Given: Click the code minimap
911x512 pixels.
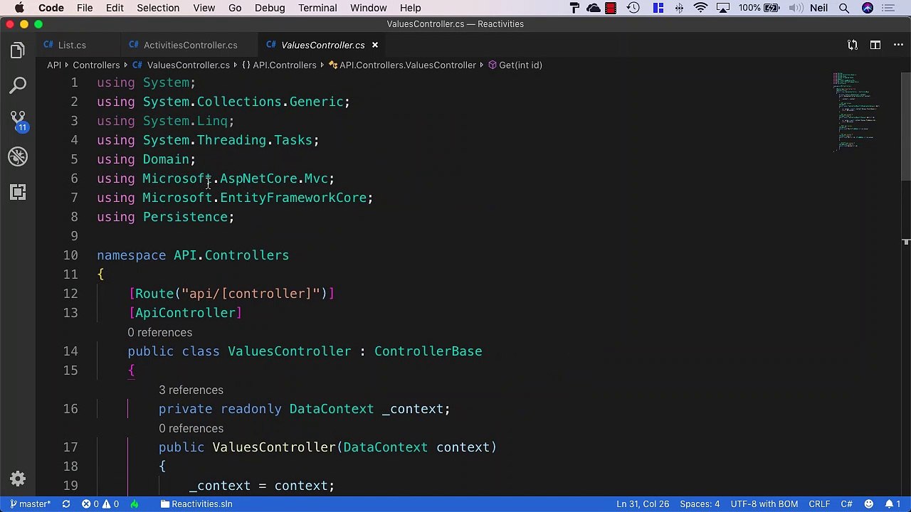Looking at the screenshot, I should click(858, 112).
